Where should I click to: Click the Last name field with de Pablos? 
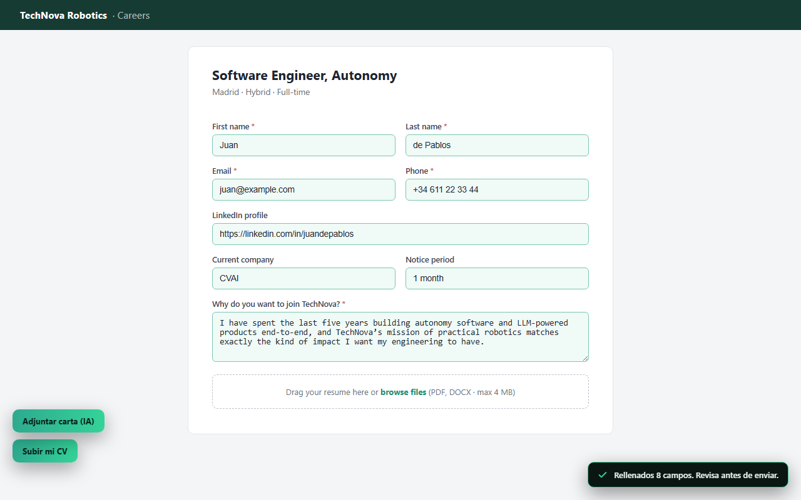click(x=497, y=145)
